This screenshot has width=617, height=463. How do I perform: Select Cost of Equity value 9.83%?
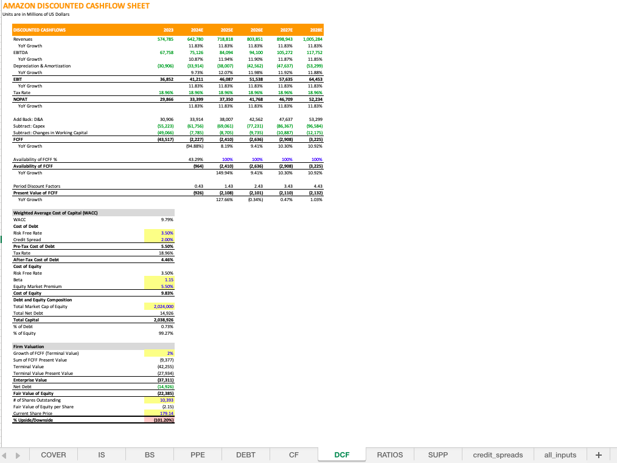click(x=167, y=293)
